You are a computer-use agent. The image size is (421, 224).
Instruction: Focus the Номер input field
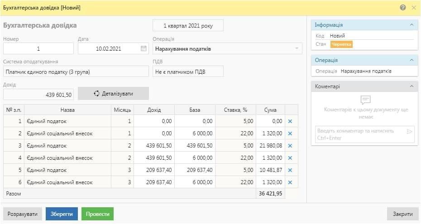(x=38, y=48)
